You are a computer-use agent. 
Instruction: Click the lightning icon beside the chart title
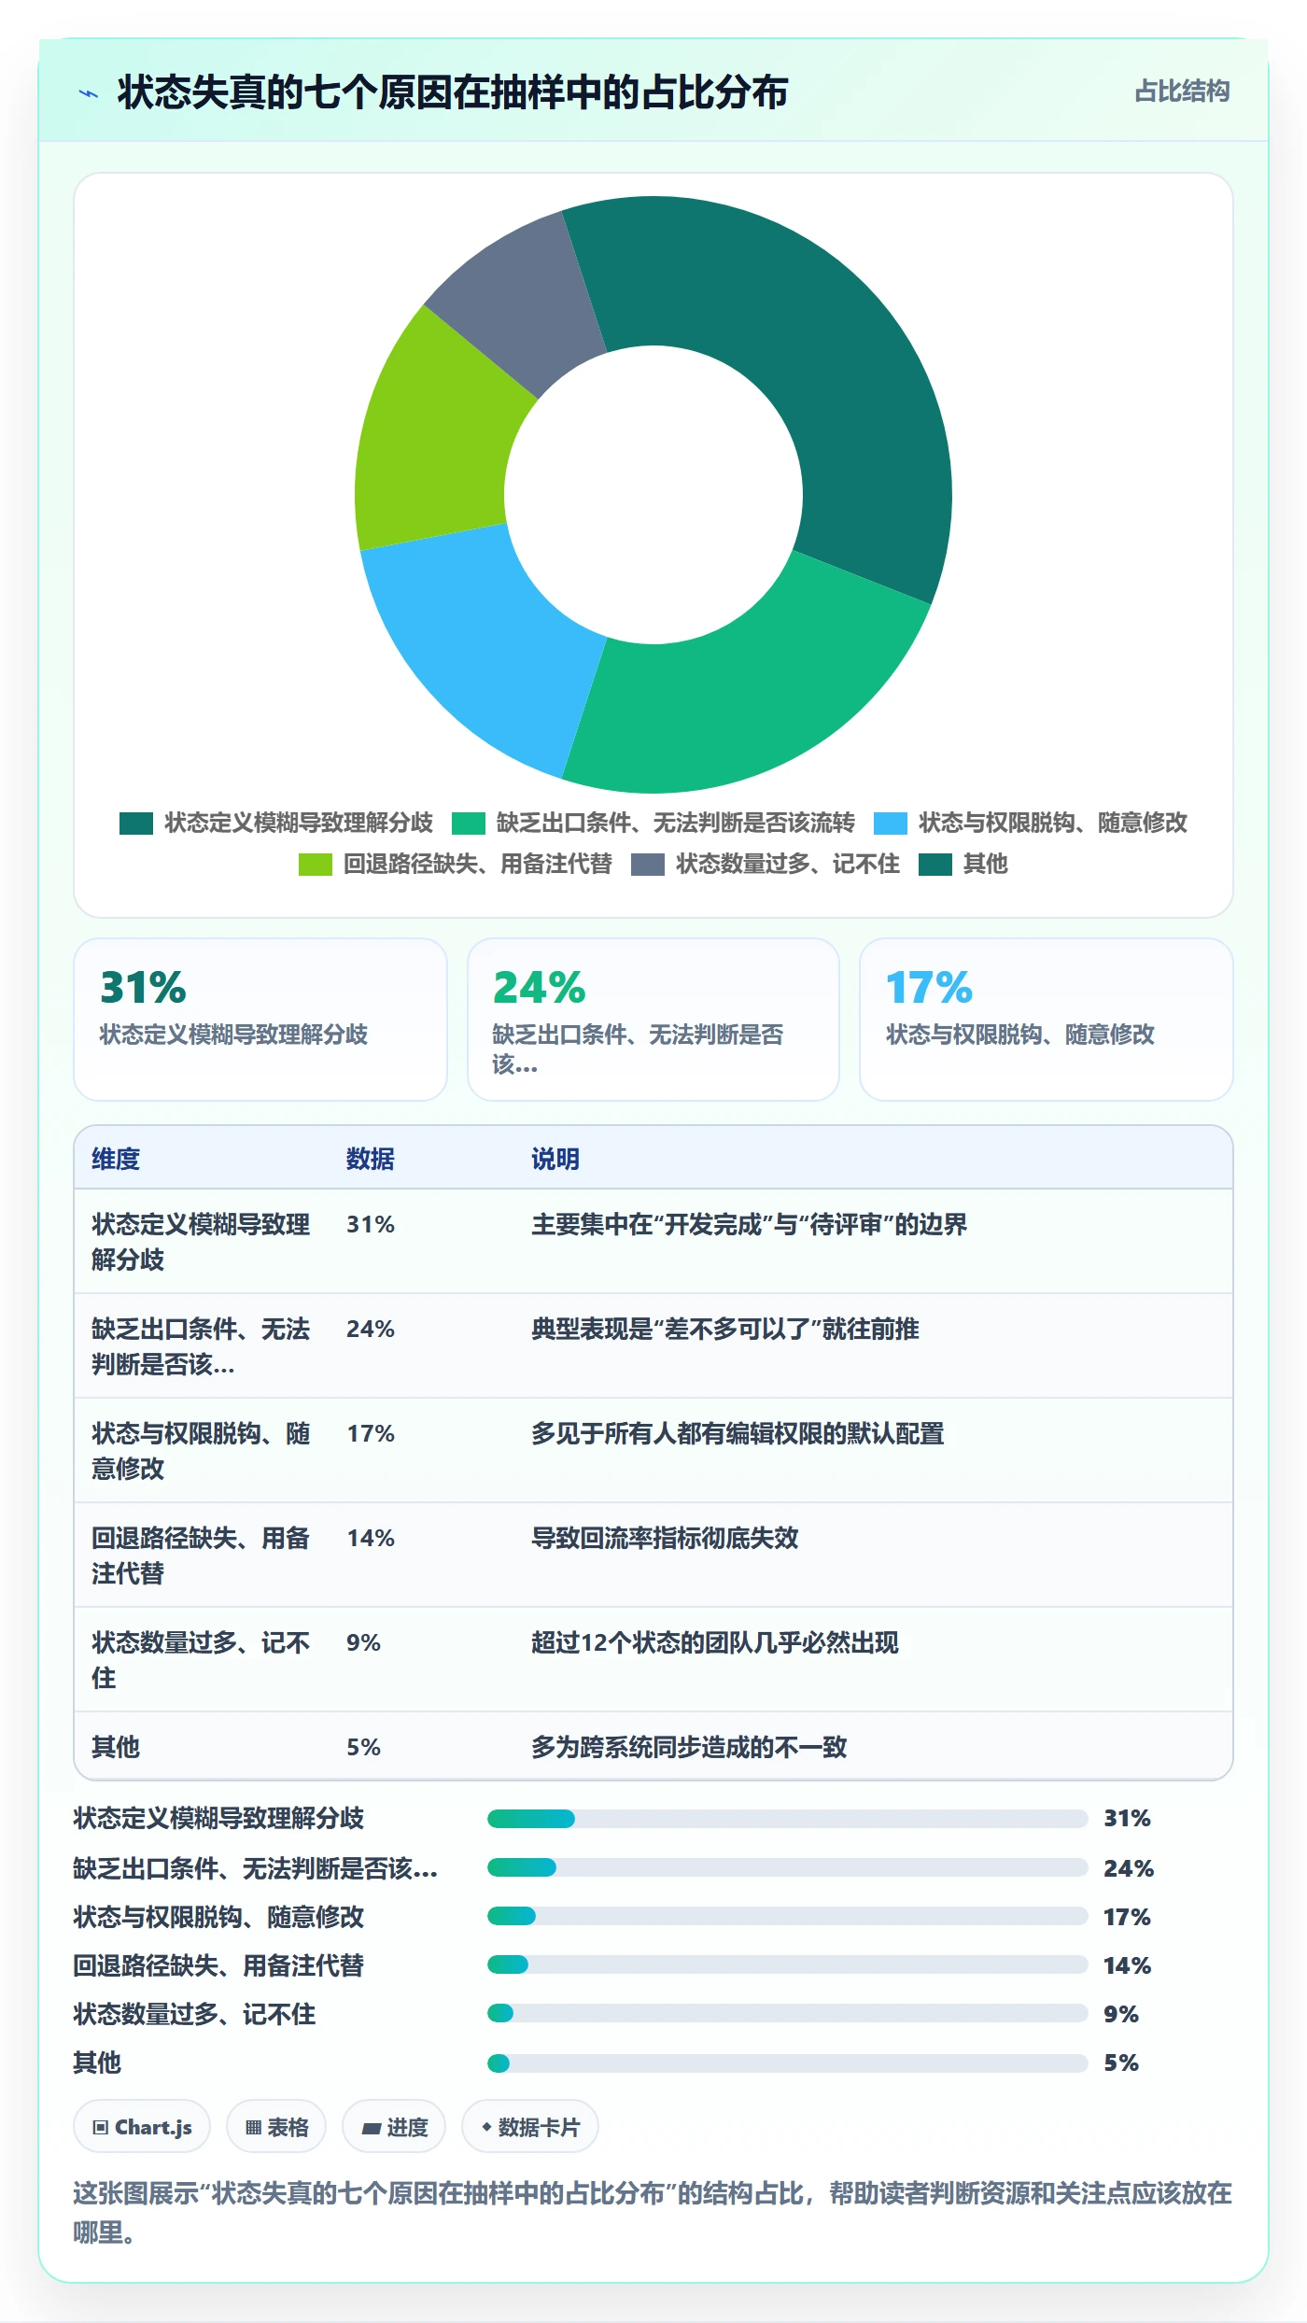(x=89, y=93)
